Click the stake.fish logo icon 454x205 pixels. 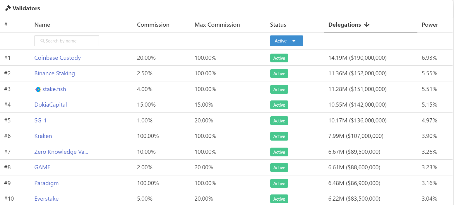[x=38, y=89]
